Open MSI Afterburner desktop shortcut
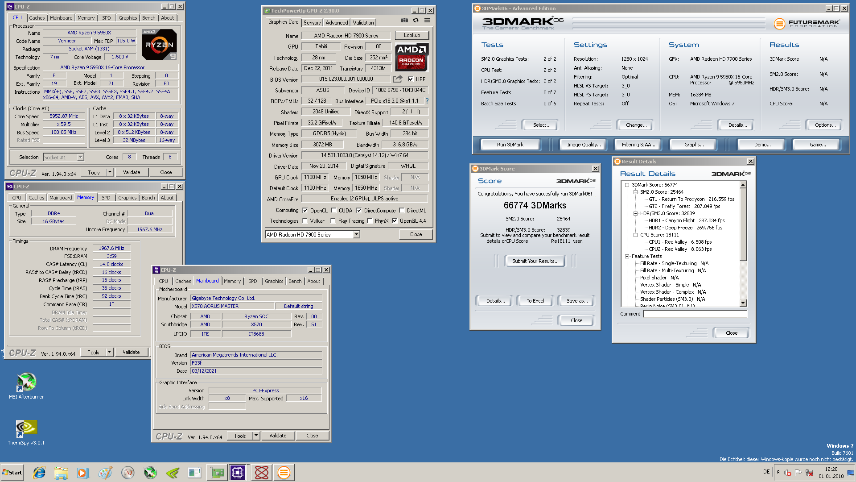Screen dimensions: 856x482 pyautogui.click(x=26, y=386)
